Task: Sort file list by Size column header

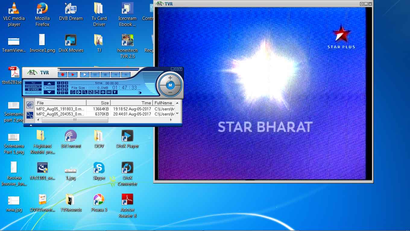Action: [x=98, y=103]
